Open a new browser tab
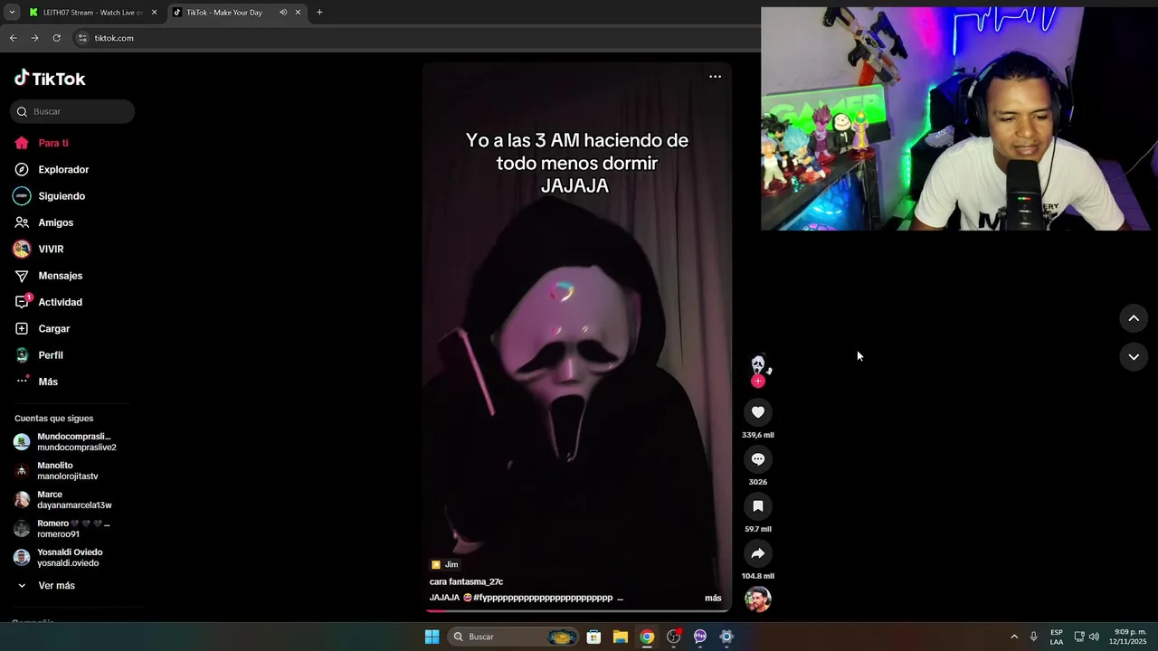Image resolution: width=1158 pixels, height=651 pixels. tap(319, 13)
